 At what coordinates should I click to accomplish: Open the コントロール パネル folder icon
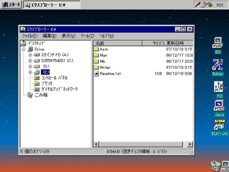[x=36, y=78]
